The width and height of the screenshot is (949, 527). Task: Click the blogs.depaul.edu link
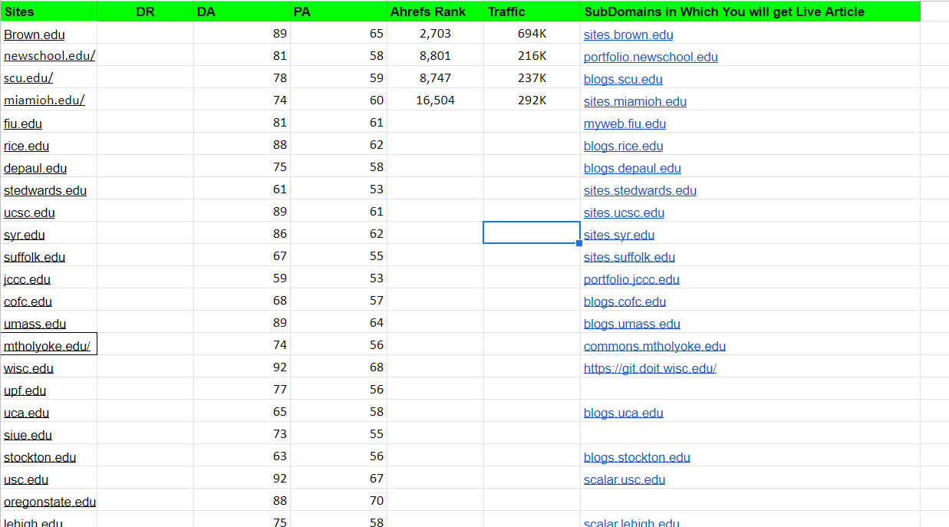(x=632, y=168)
